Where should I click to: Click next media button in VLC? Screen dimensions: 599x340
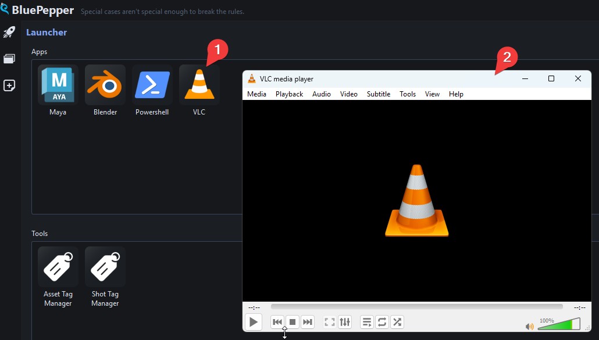pos(308,322)
